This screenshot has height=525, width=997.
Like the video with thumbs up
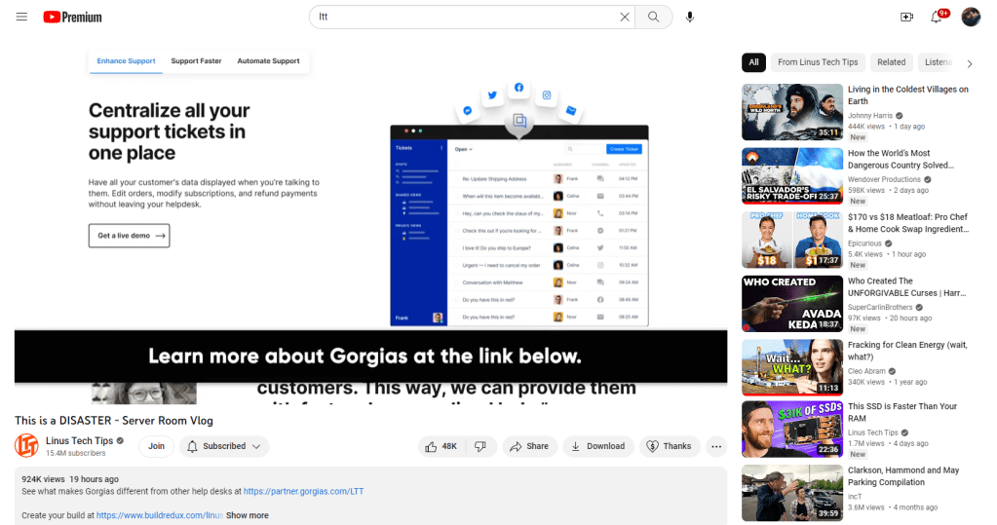[x=442, y=446]
